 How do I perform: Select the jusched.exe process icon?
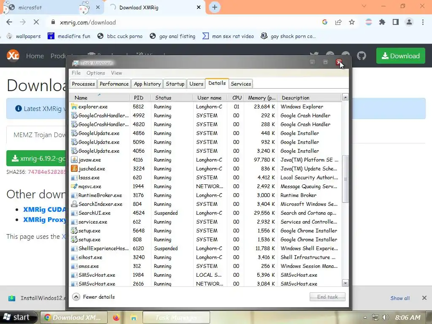coord(74,169)
